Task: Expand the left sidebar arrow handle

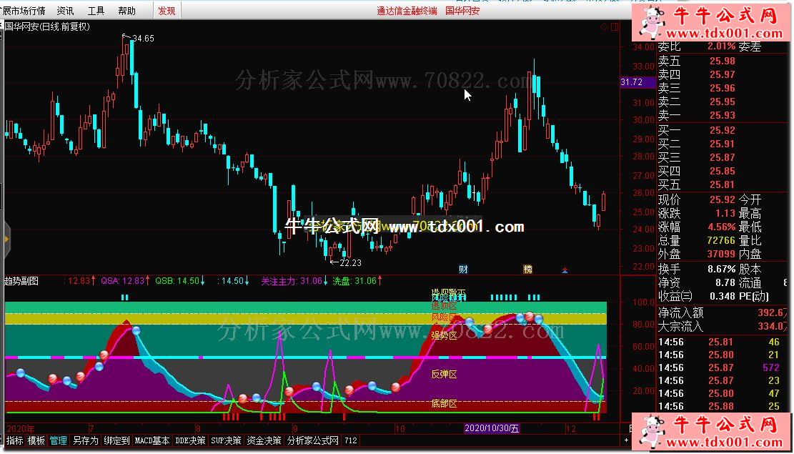Action: [x=6, y=238]
